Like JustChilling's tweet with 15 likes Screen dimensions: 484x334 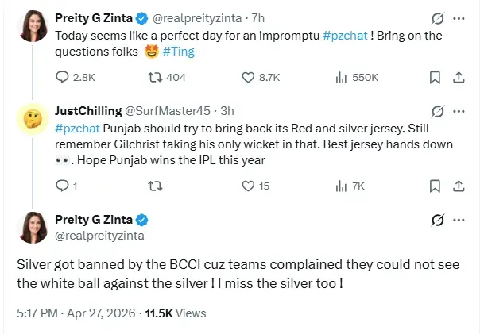coord(249,186)
